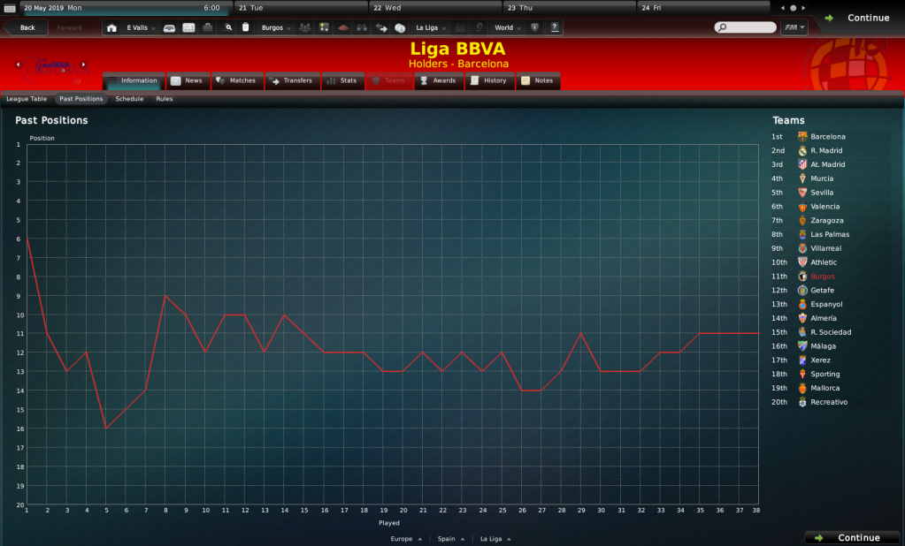Switch to the News tab
905x546 pixels.
188,80
